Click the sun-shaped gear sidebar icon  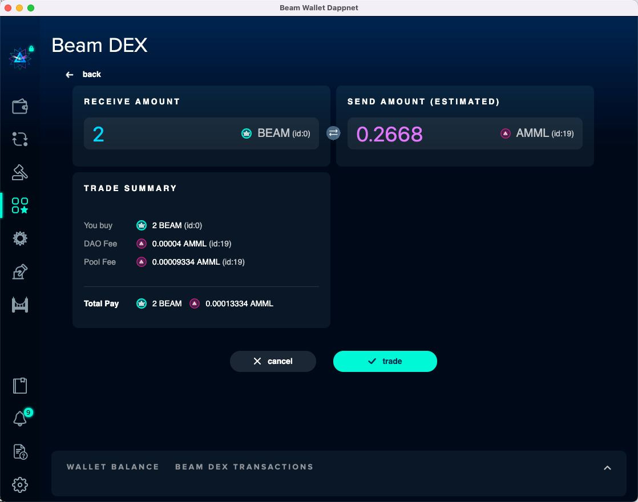point(19,238)
